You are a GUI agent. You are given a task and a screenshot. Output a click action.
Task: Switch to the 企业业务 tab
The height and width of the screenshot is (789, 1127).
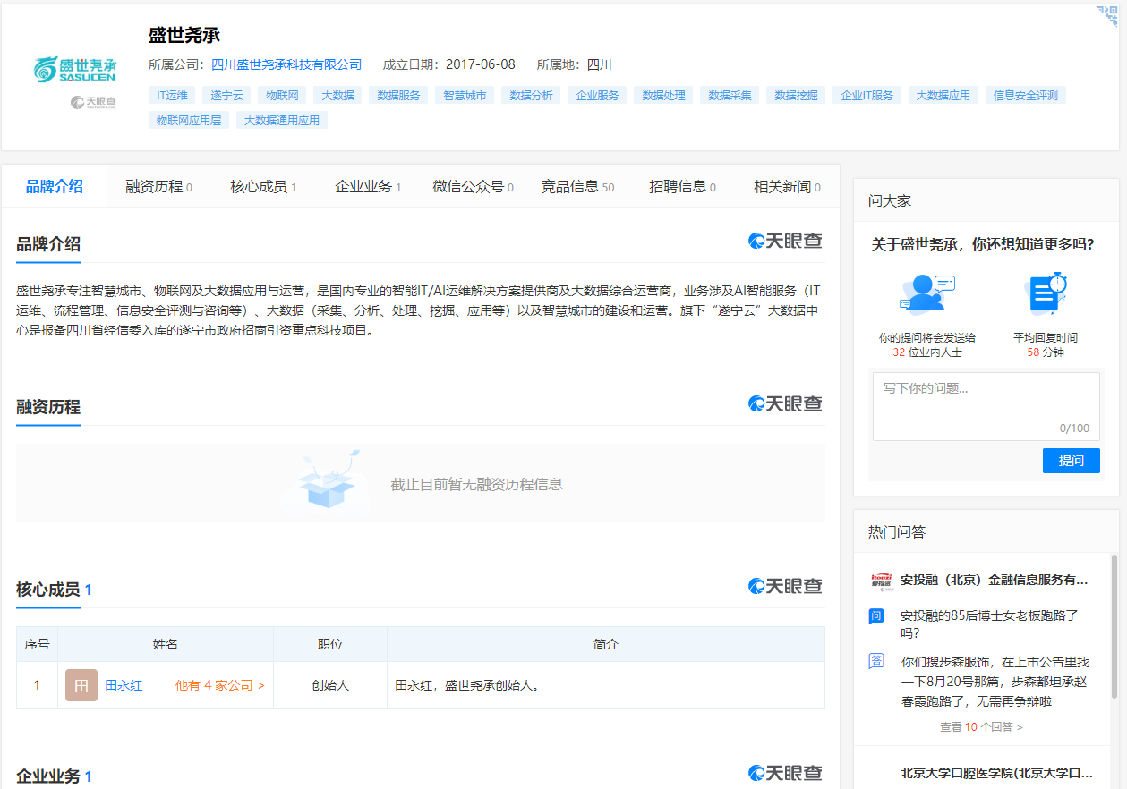(x=368, y=186)
